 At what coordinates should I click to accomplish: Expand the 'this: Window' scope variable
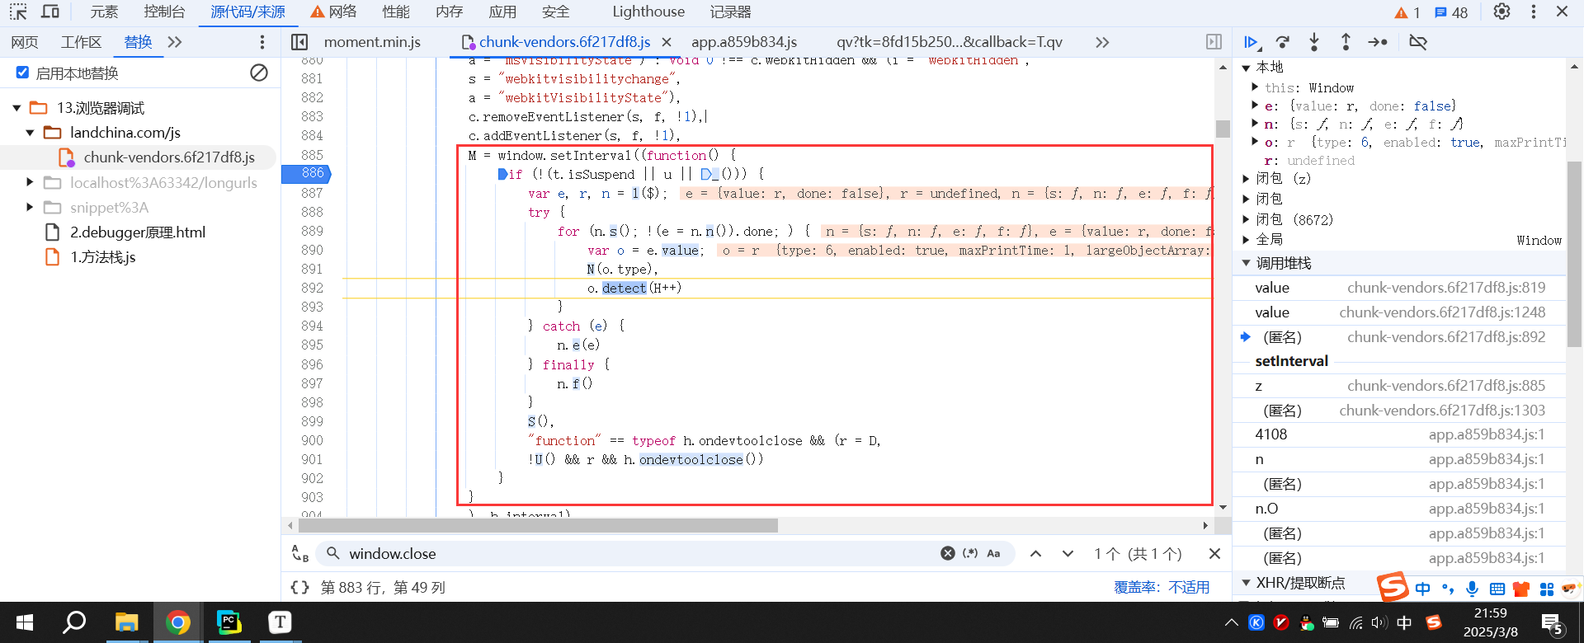pyautogui.click(x=1255, y=87)
